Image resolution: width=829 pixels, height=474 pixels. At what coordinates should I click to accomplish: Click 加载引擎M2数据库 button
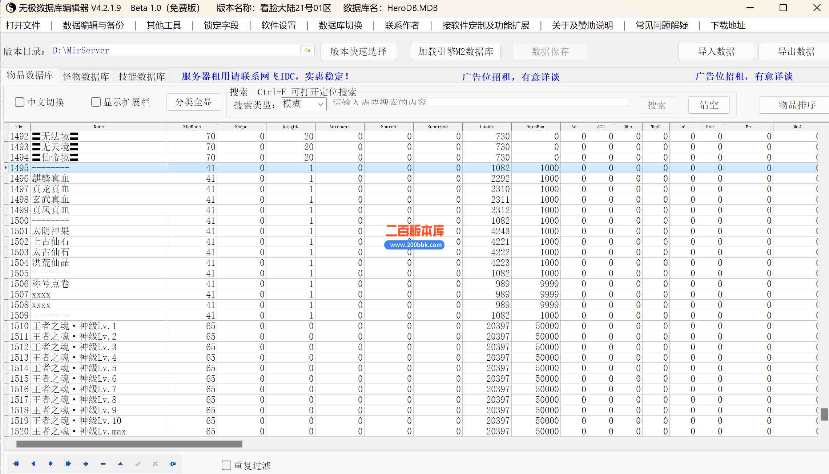(455, 52)
